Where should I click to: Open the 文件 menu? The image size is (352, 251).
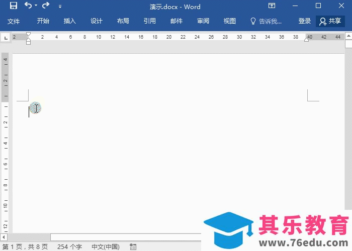pyautogui.click(x=14, y=21)
